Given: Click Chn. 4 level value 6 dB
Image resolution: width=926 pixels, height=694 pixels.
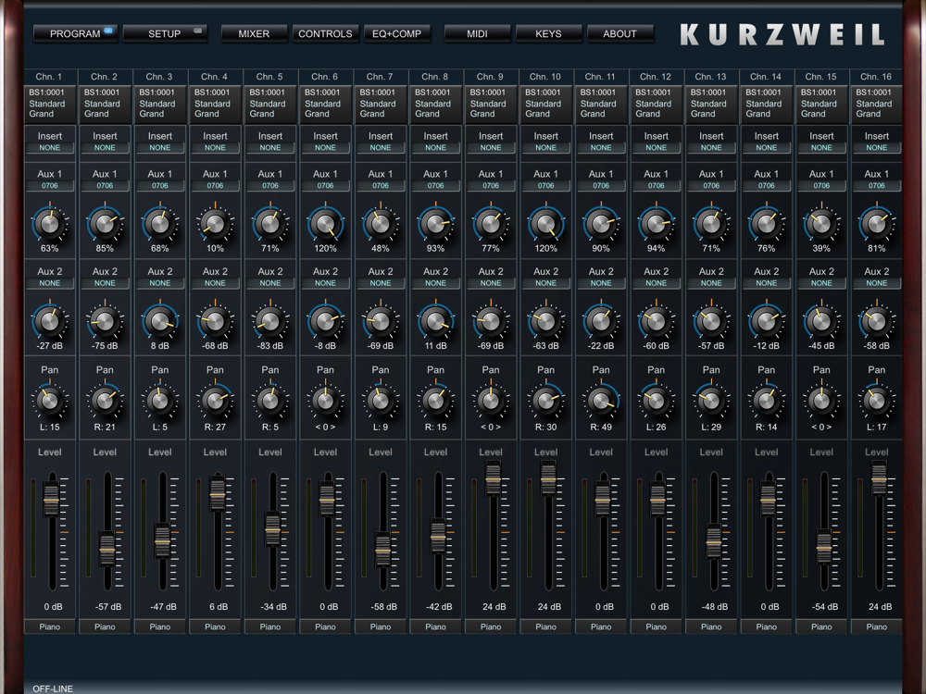Looking at the screenshot, I should click(x=219, y=607).
